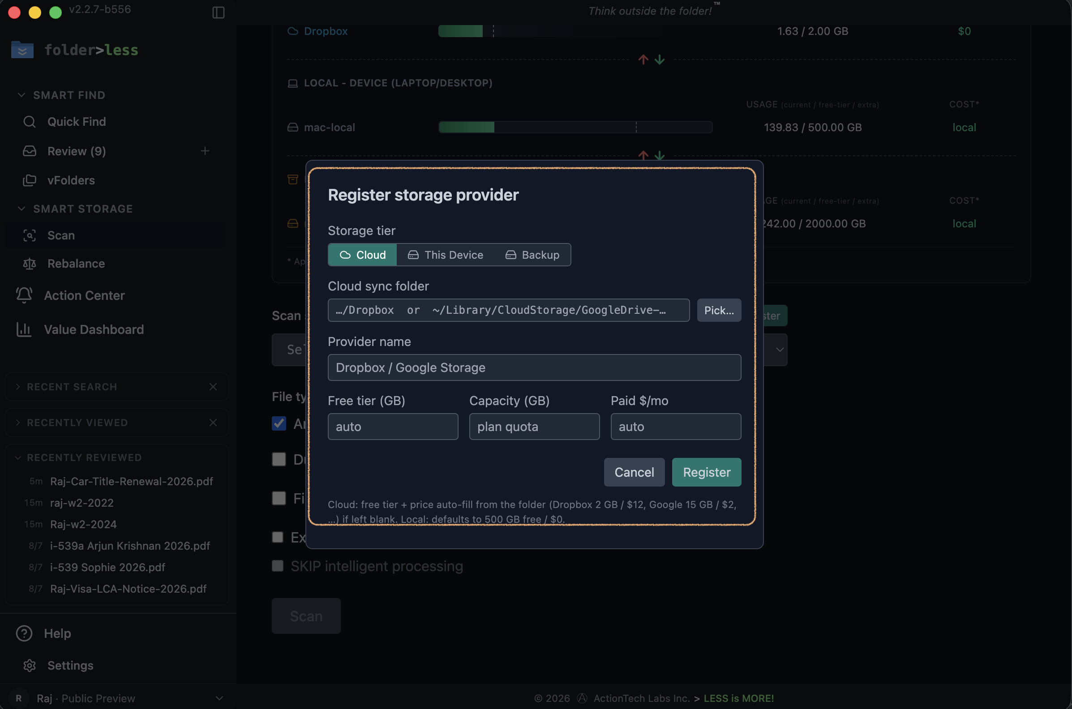The width and height of the screenshot is (1072, 709).
Task: Open Value Dashboard chart icon
Action: [x=24, y=329]
